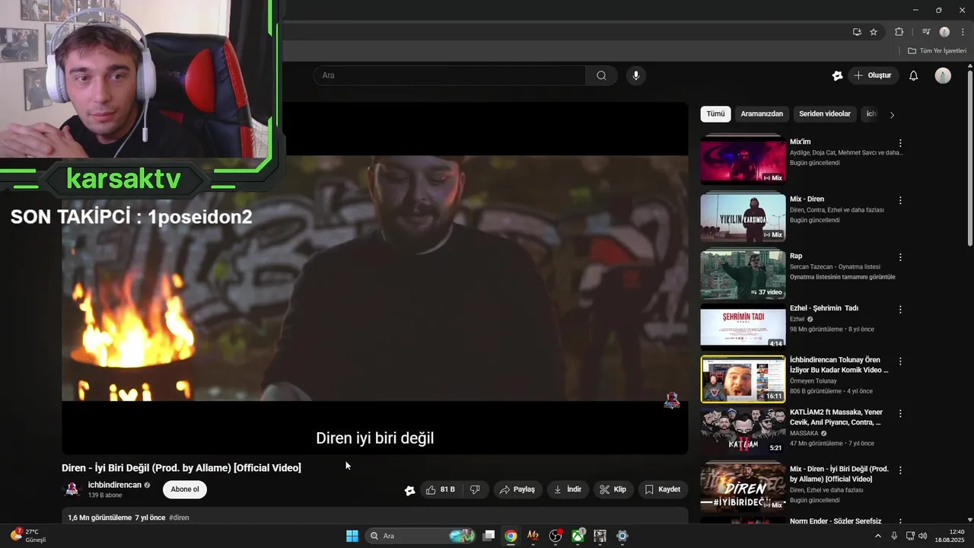This screenshot has height=548, width=974.
Task: Select the Tümü filter chip
Action: pos(716,114)
